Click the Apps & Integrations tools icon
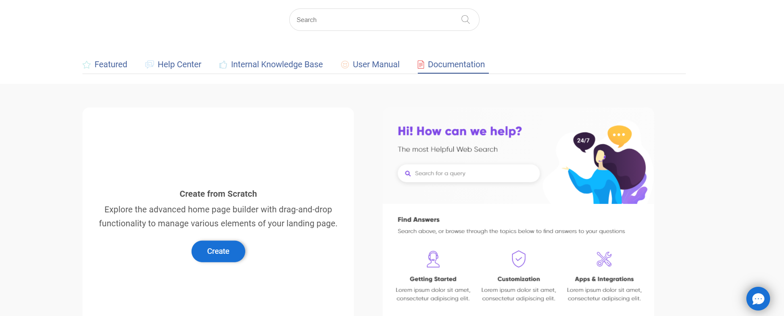The height and width of the screenshot is (316, 784). [604, 259]
